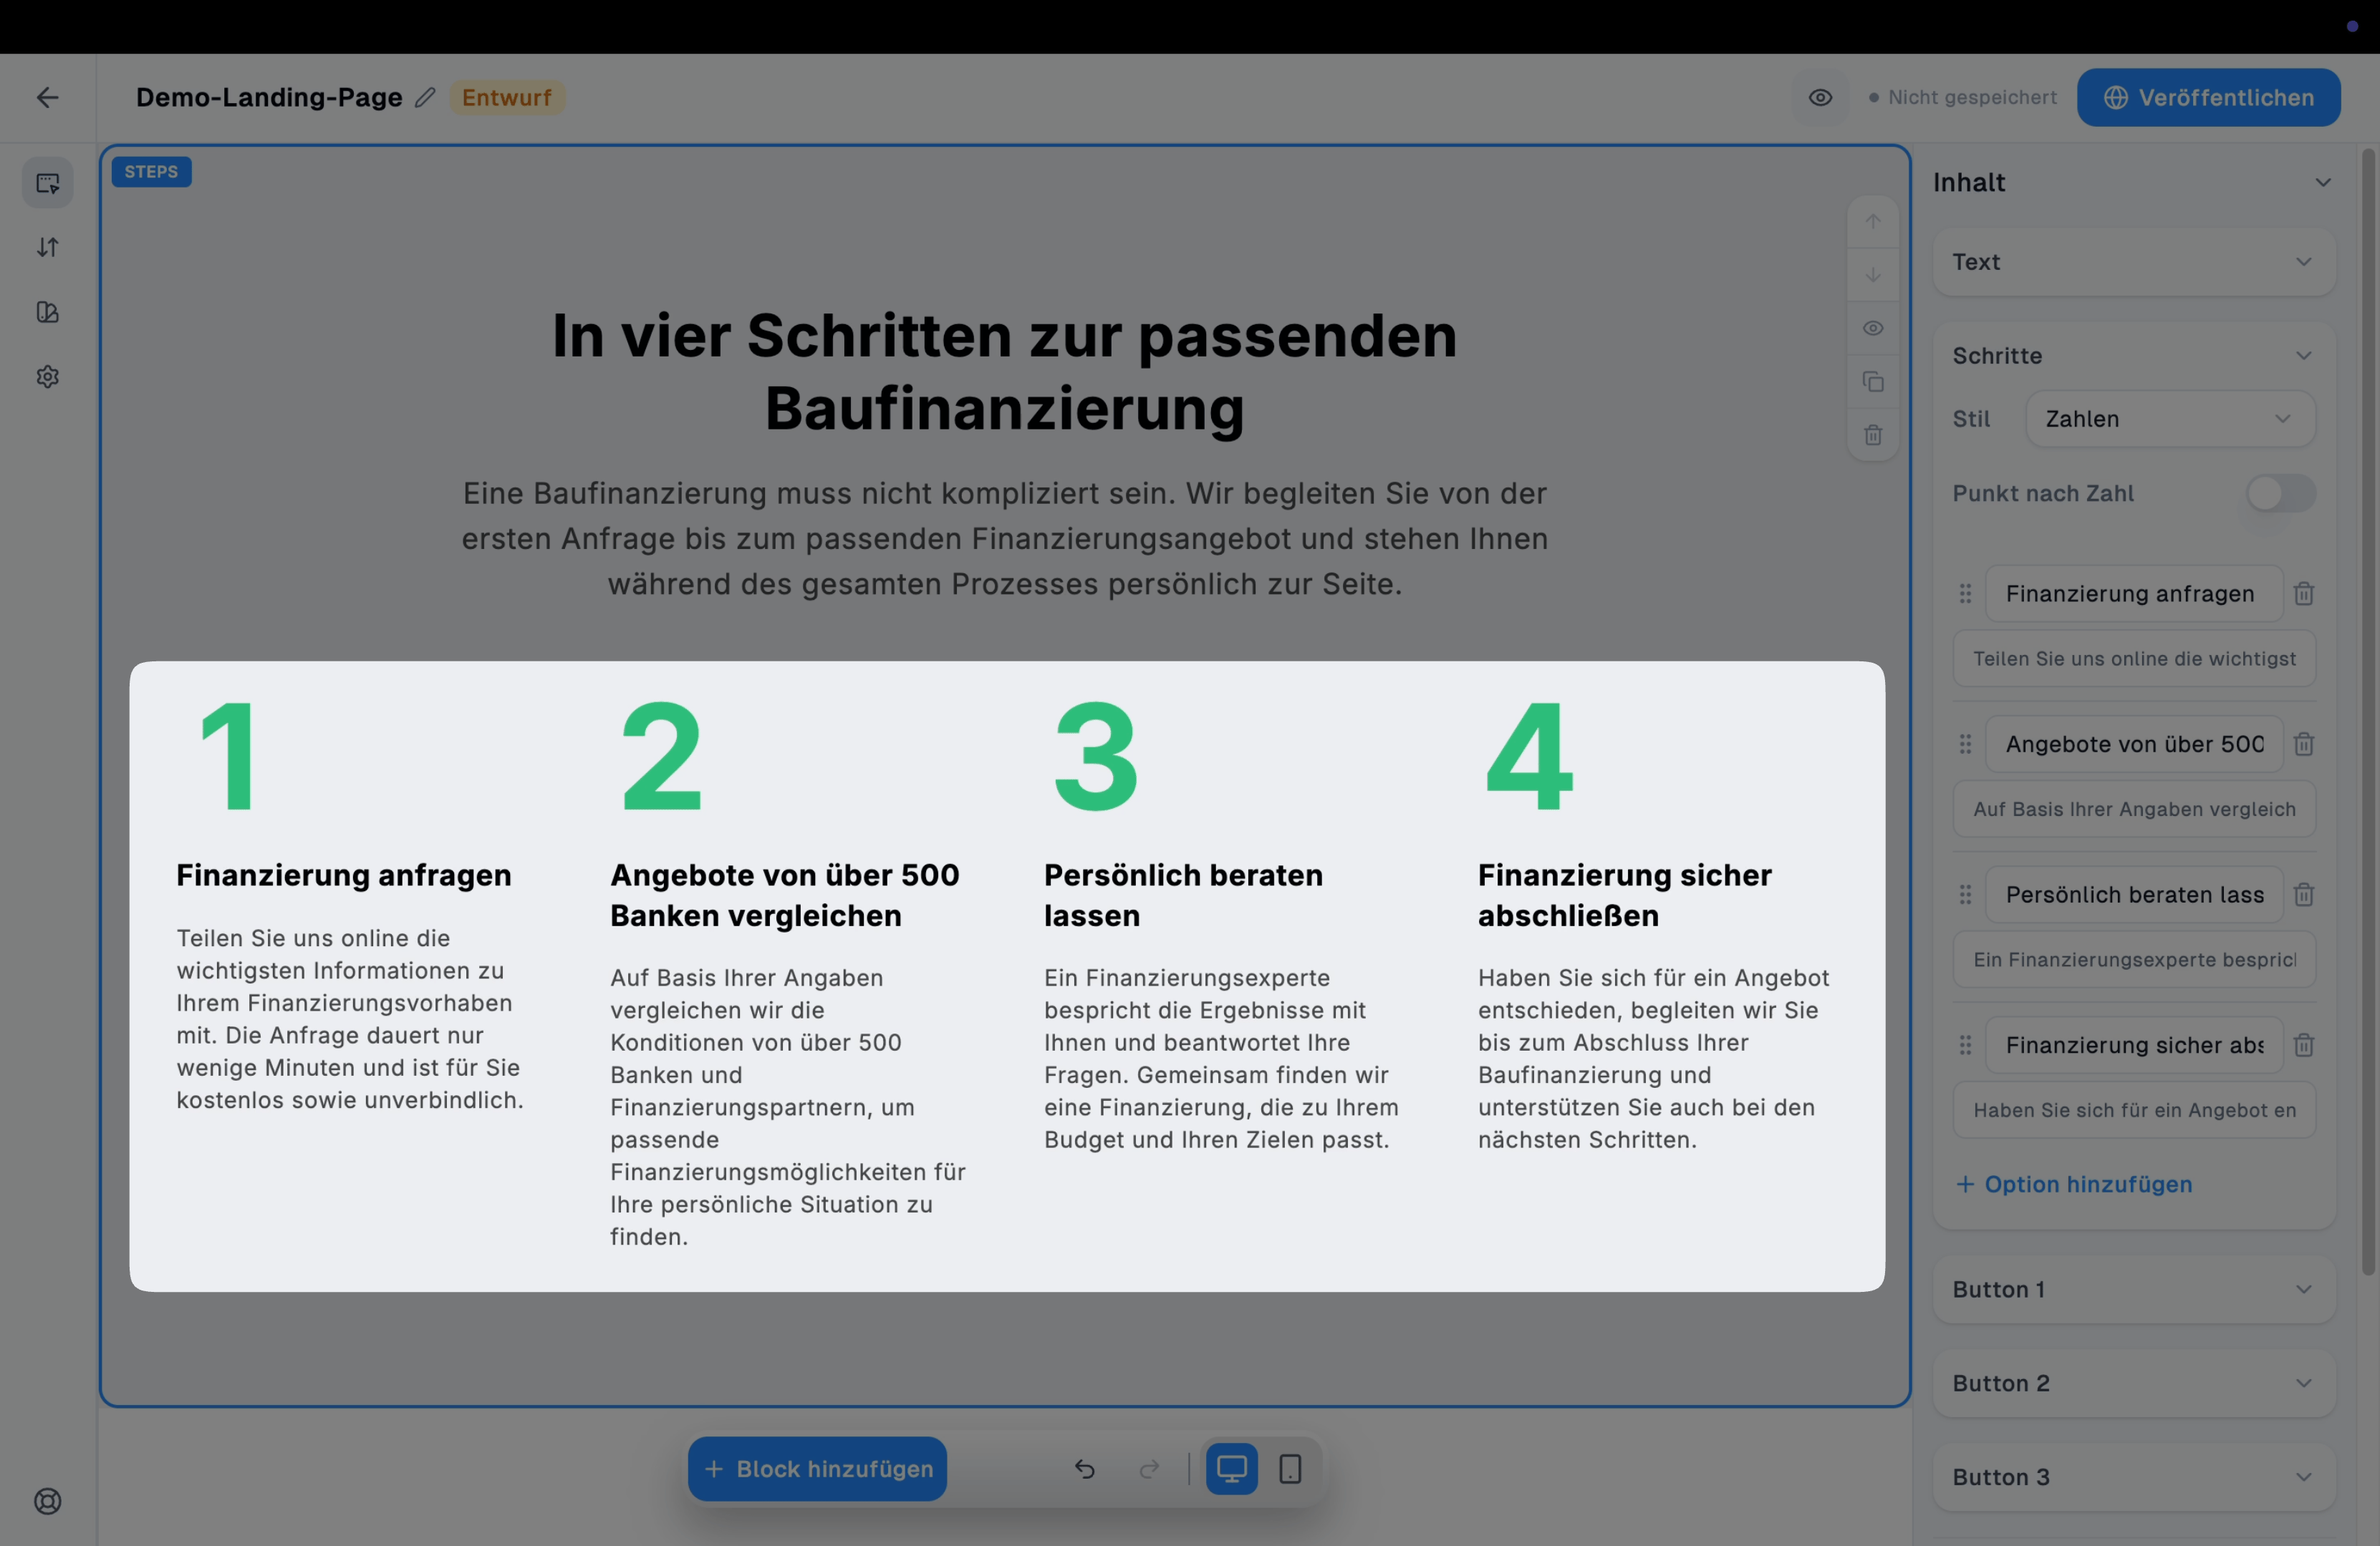
Task: Click the green step number 3
Action: click(1096, 756)
